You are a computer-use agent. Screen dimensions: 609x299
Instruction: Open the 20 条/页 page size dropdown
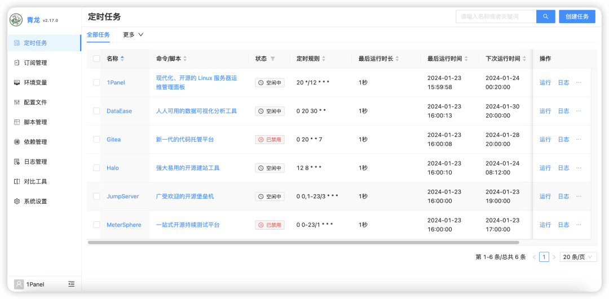pos(578,257)
